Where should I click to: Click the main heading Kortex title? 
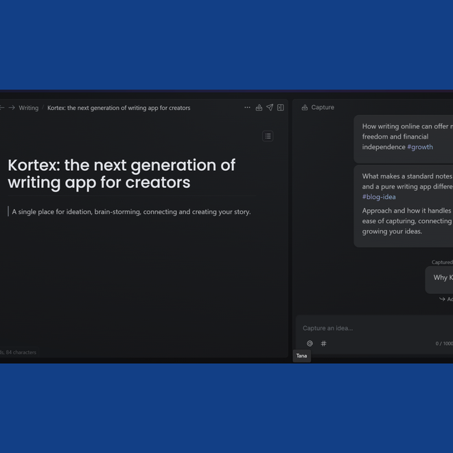(x=121, y=174)
